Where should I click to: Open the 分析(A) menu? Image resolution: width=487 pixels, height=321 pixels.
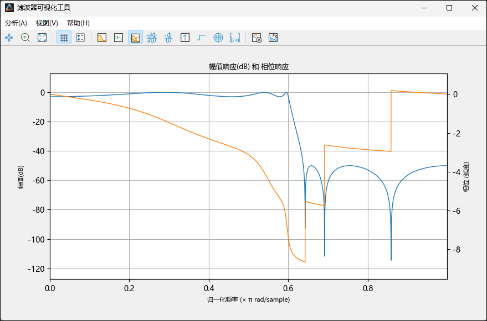(16, 23)
